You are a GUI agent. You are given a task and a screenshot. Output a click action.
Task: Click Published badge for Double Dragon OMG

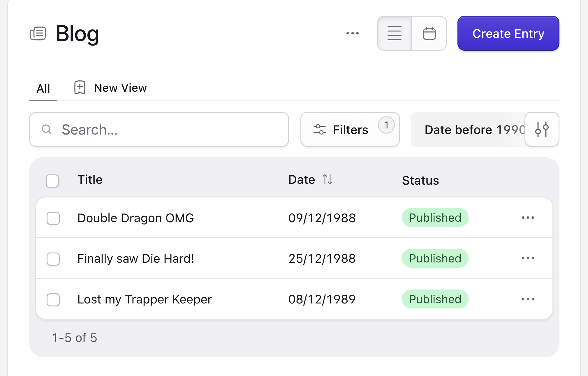[x=435, y=218]
